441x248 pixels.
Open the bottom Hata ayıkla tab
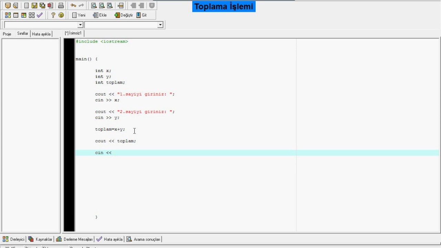point(110,239)
